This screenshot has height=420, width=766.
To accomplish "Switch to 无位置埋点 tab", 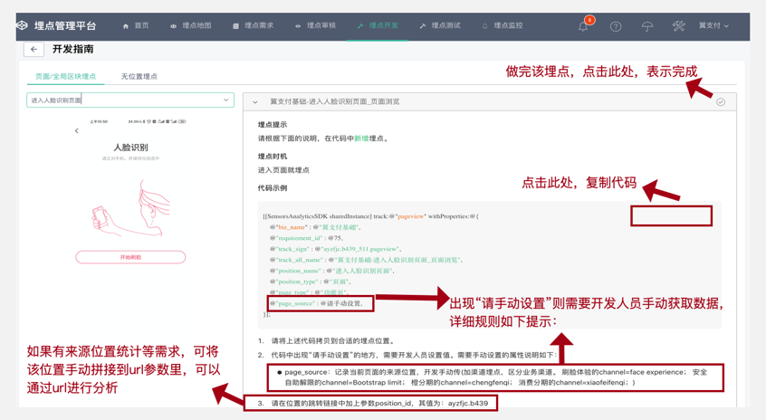I will (x=139, y=77).
